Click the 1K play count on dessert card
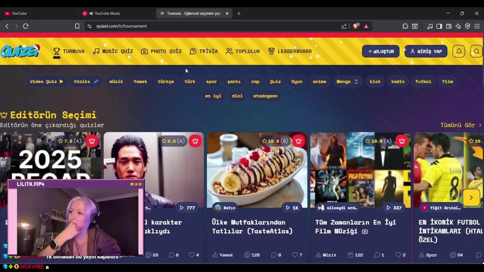 [292, 208]
